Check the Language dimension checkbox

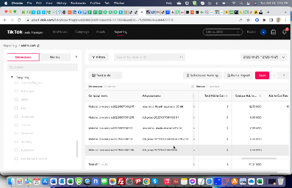(x=16, y=116)
